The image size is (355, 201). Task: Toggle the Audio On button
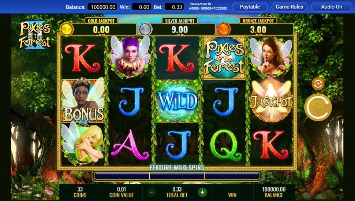click(x=332, y=7)
